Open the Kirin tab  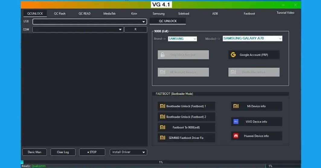point(134,14)
